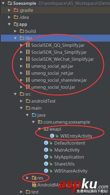Expand the res folder arrow

coord(27,178)
